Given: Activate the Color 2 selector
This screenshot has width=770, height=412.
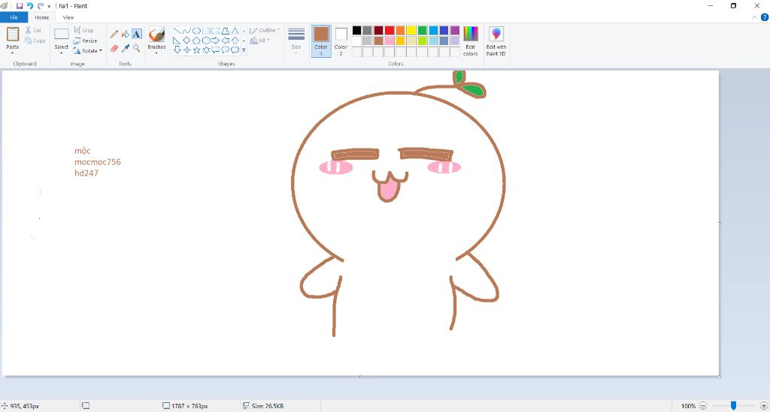Looking at the screenshot, I should [x=341, y=41].
